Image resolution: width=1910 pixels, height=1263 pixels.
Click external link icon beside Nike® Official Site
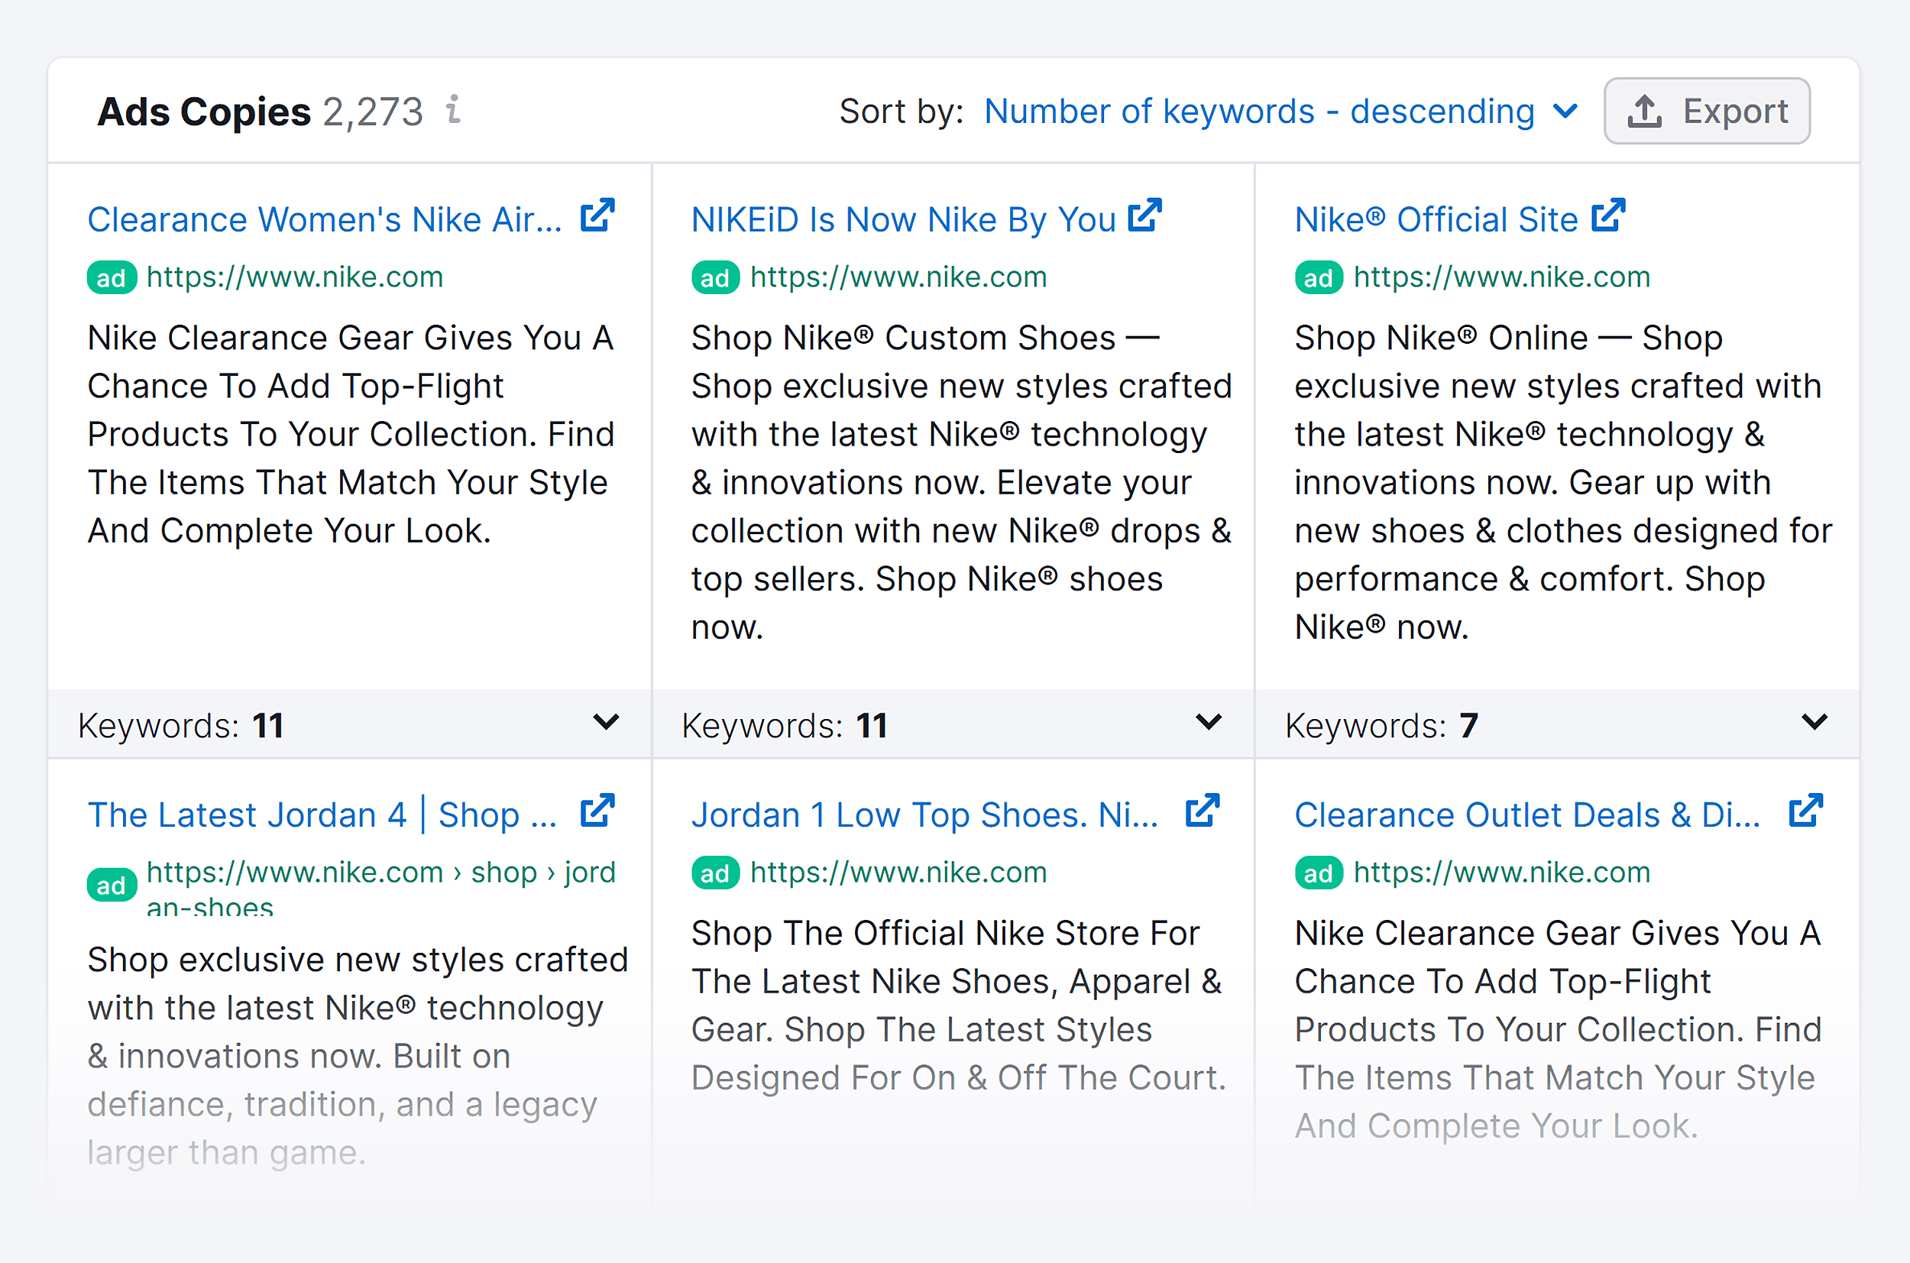pos(1608,216)
